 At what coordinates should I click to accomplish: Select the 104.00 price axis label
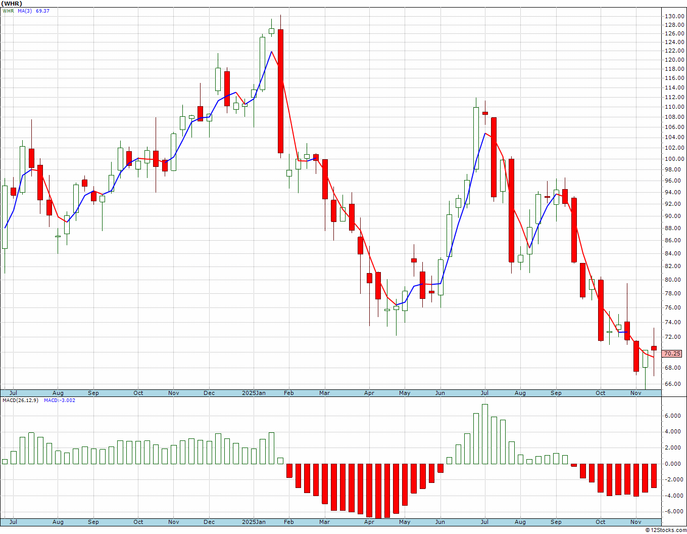pos(674,137)
